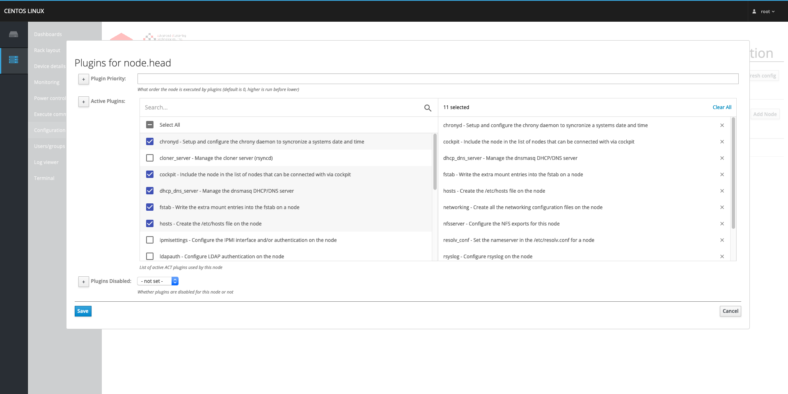This screenshot has width=788, height=394.
Task: Uncheck the fstab plugin checkbox
Action: 150,207
